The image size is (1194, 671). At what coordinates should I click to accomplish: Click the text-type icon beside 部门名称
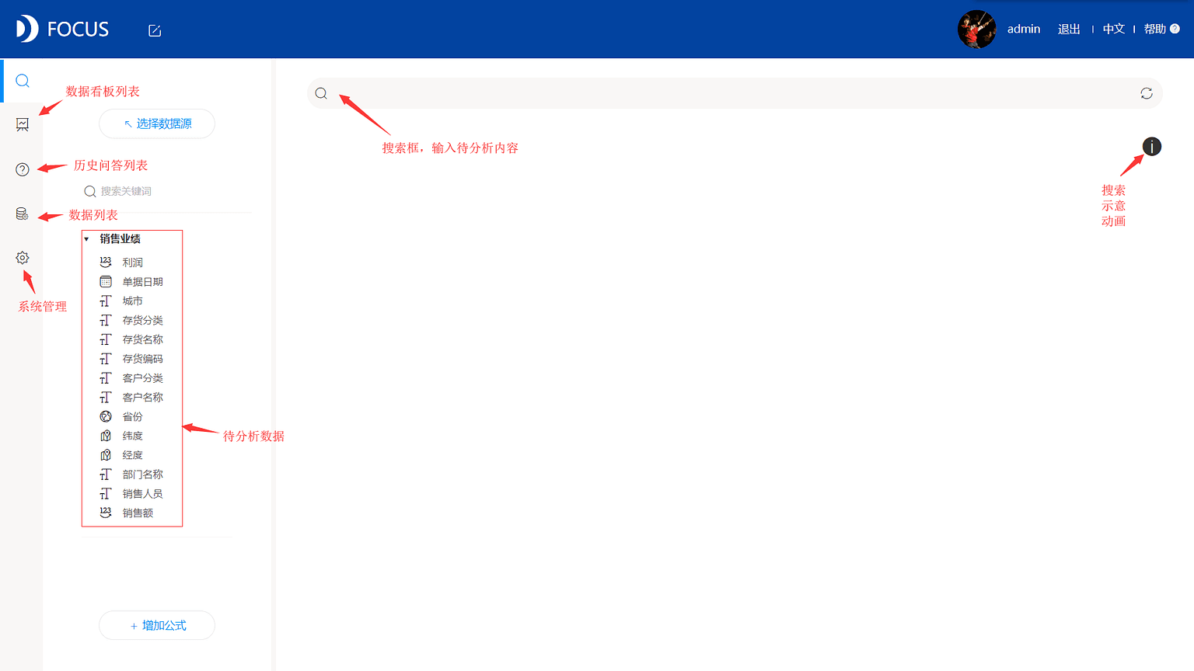106,474
